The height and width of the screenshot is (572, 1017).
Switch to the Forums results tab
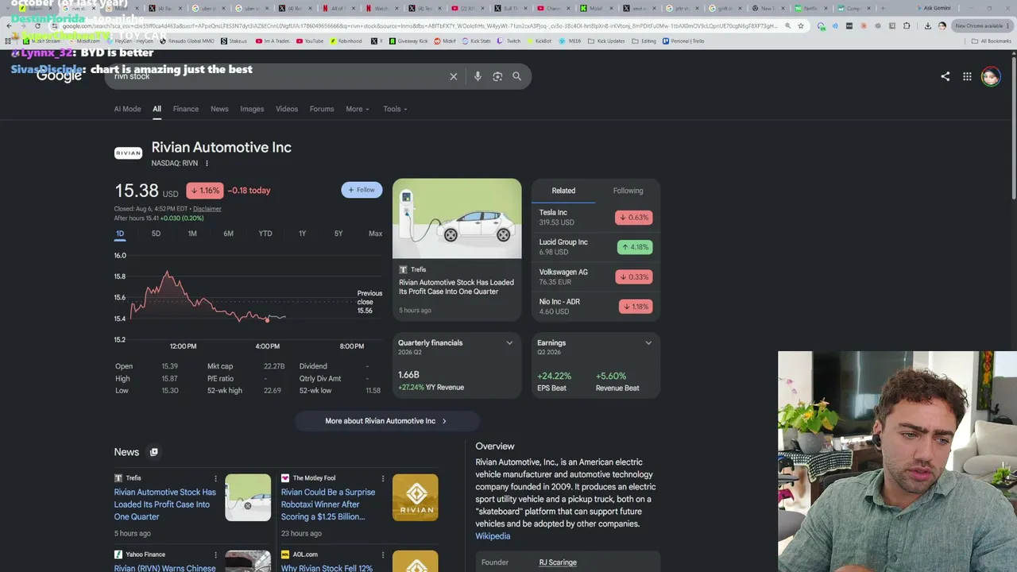pyautogui.click(x=322, y=109)
